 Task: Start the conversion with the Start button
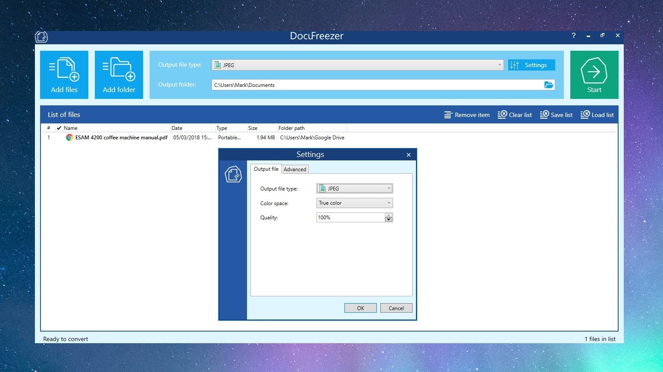[594, 75]
